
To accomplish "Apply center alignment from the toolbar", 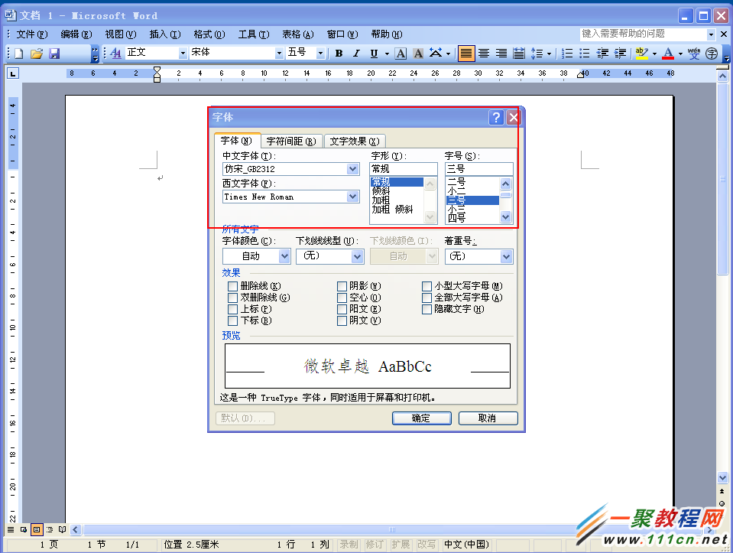I will pos(482,53).
